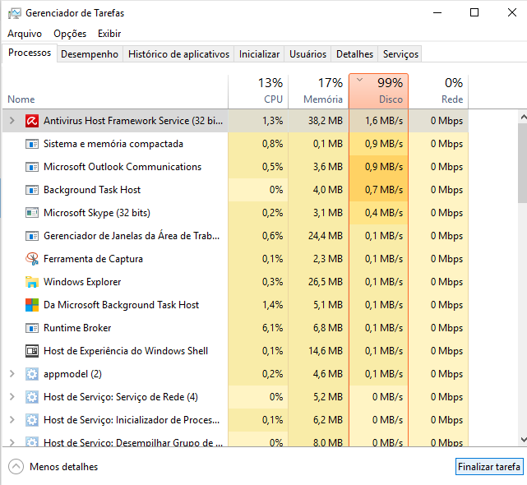Switch to the Inicializar tab

tap(259, 54)
